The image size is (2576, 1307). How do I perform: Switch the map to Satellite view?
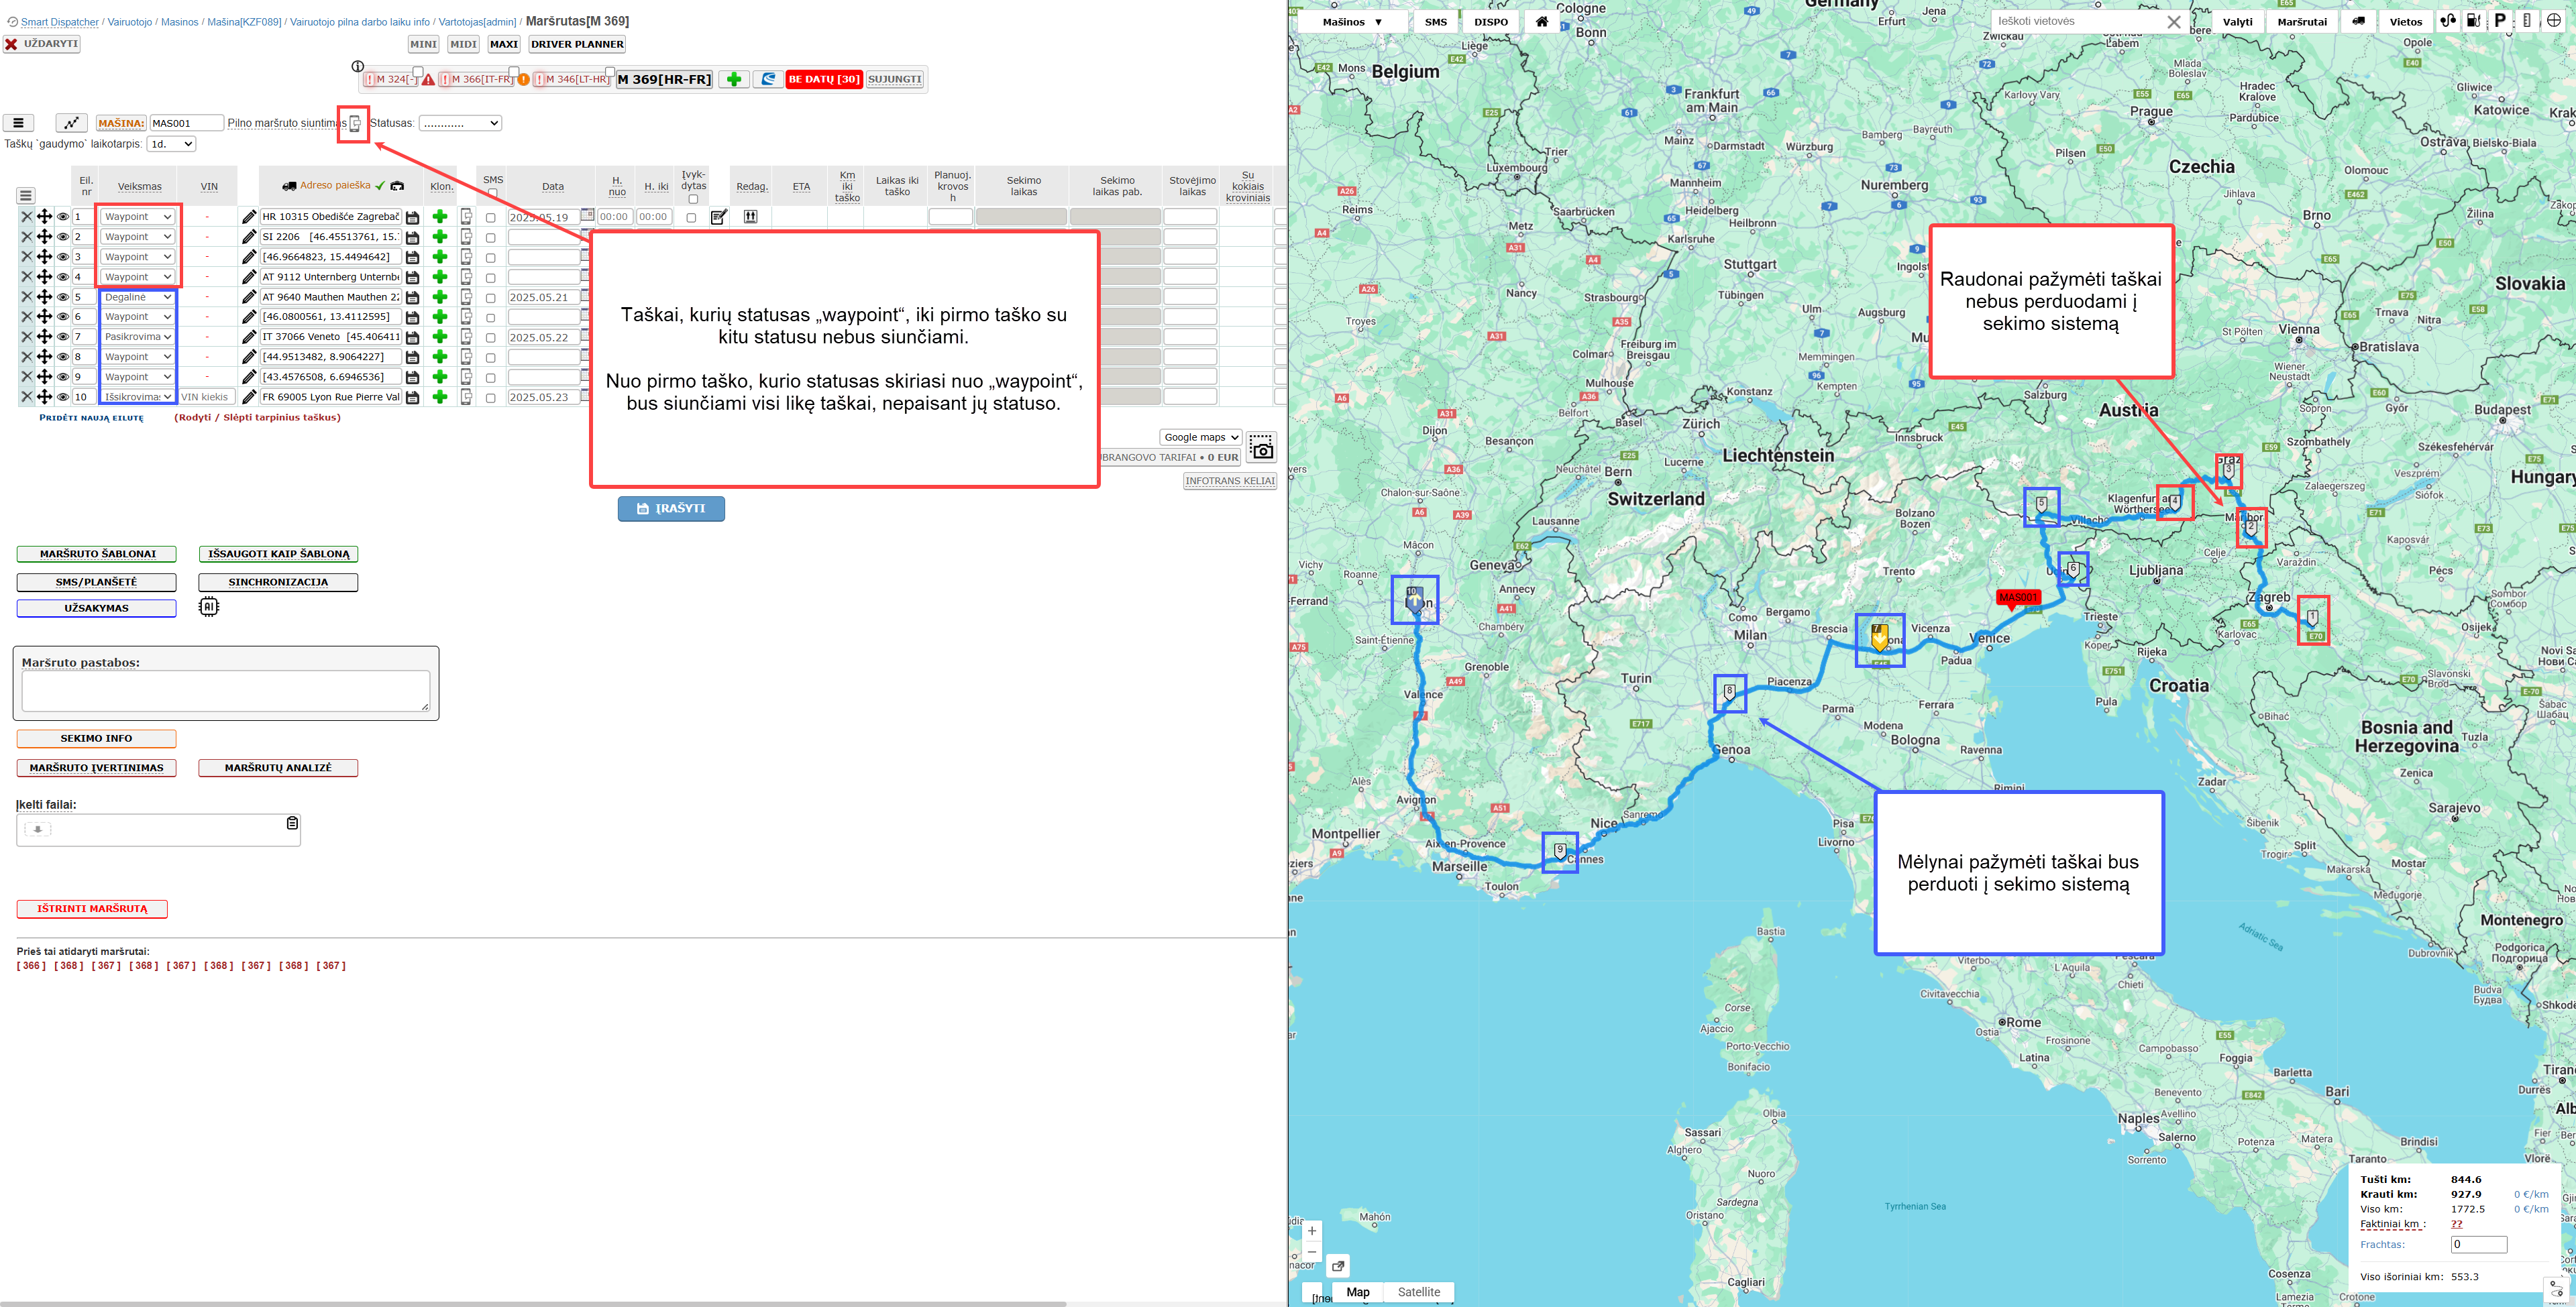pyautogui.click(x=1418, y=1292)
